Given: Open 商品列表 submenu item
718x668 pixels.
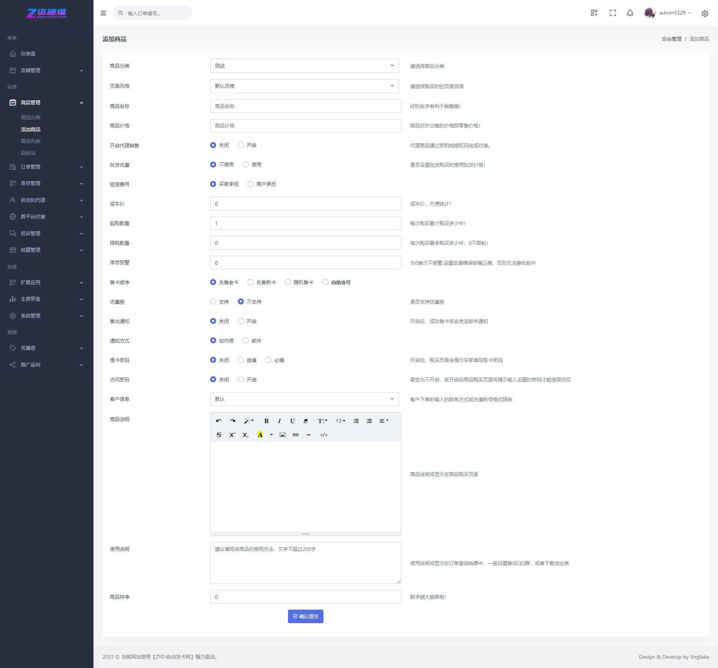Looking at the screenshot, I should [x=31, y=141].
